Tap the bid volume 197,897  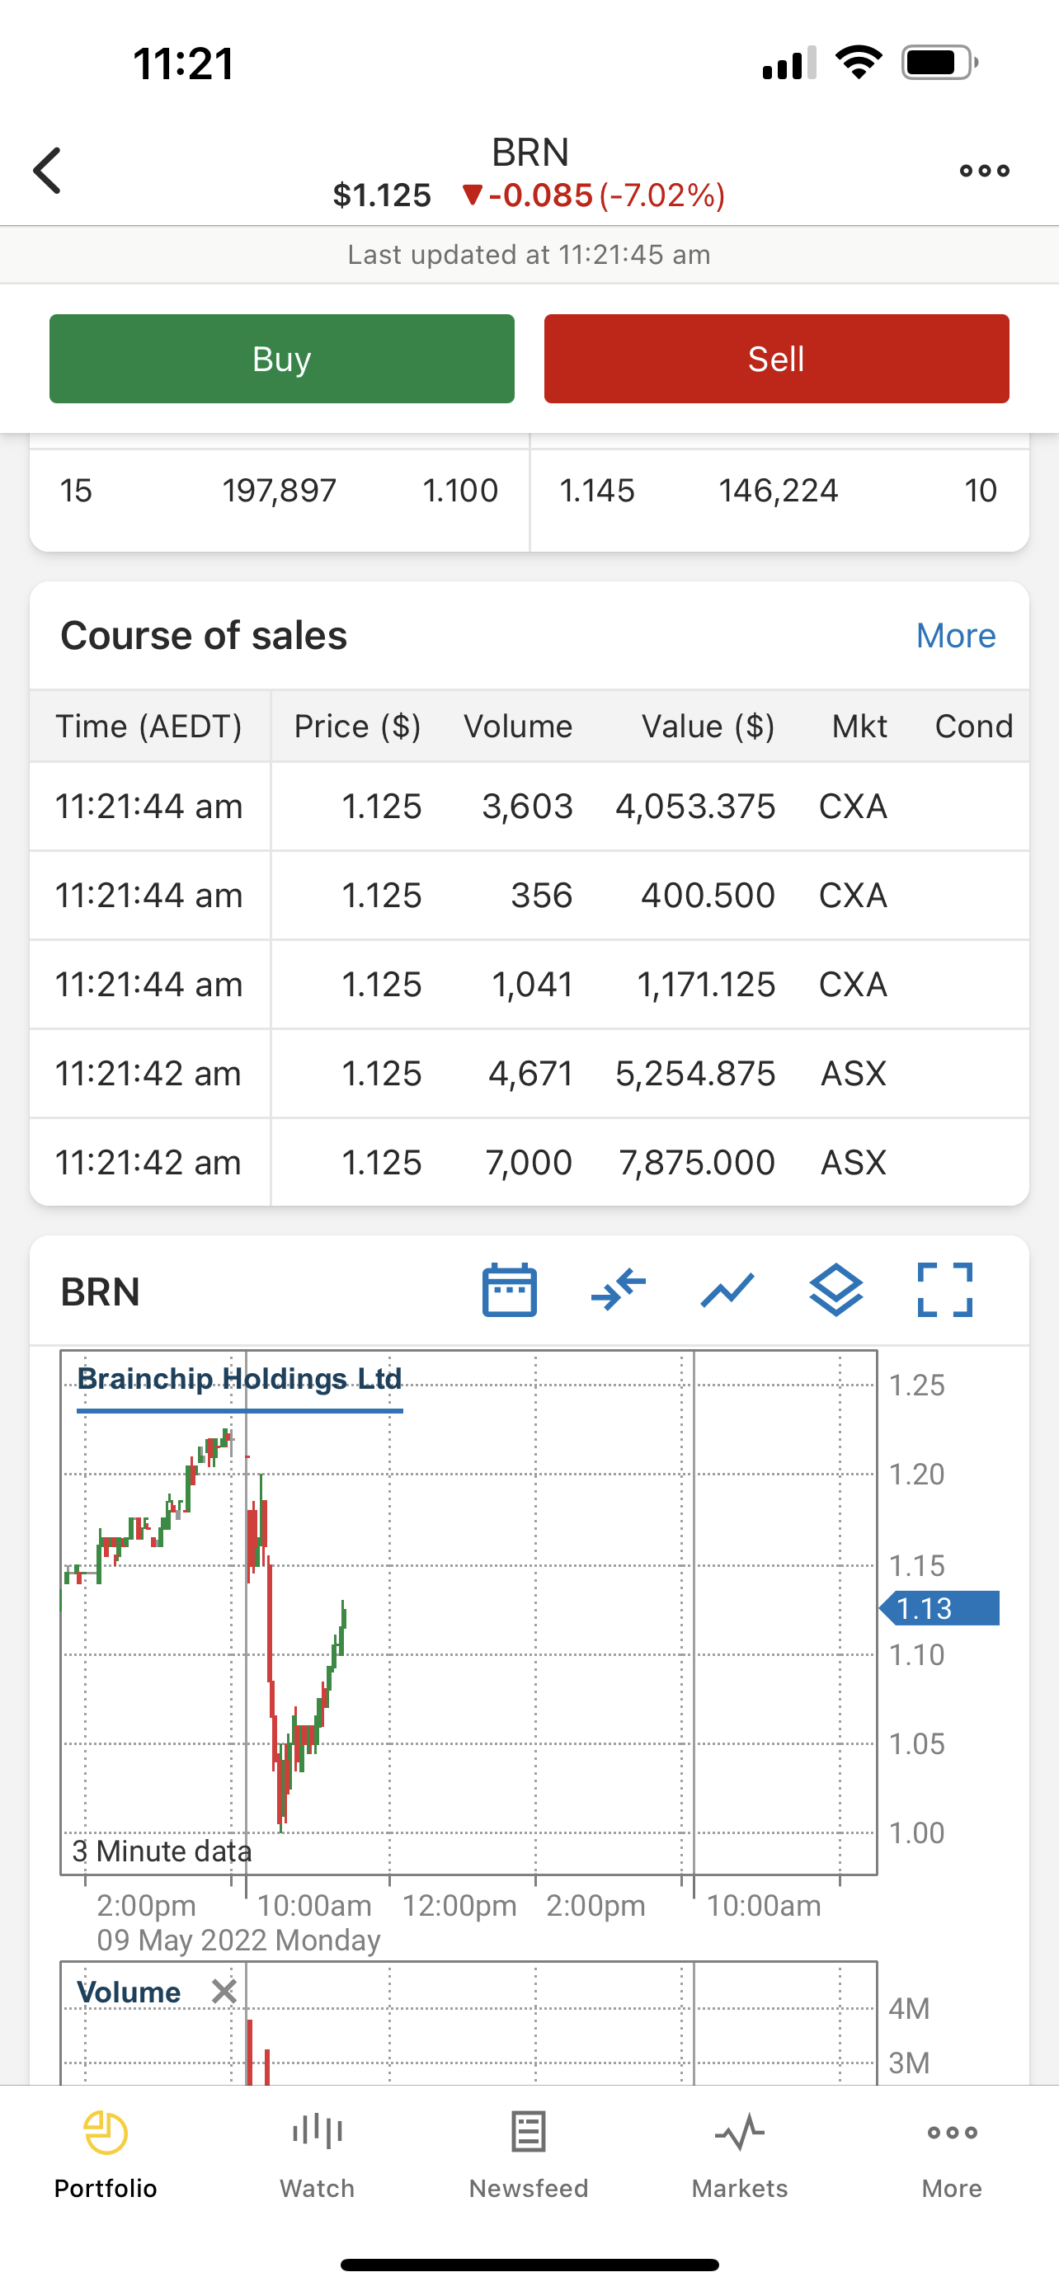click(x=280, y=491)
